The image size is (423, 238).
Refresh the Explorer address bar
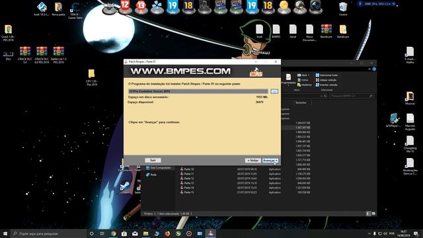[325, 96]
